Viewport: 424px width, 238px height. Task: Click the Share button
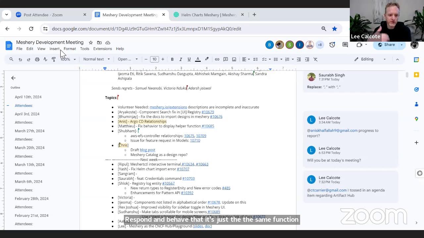[x=386, y=45]
